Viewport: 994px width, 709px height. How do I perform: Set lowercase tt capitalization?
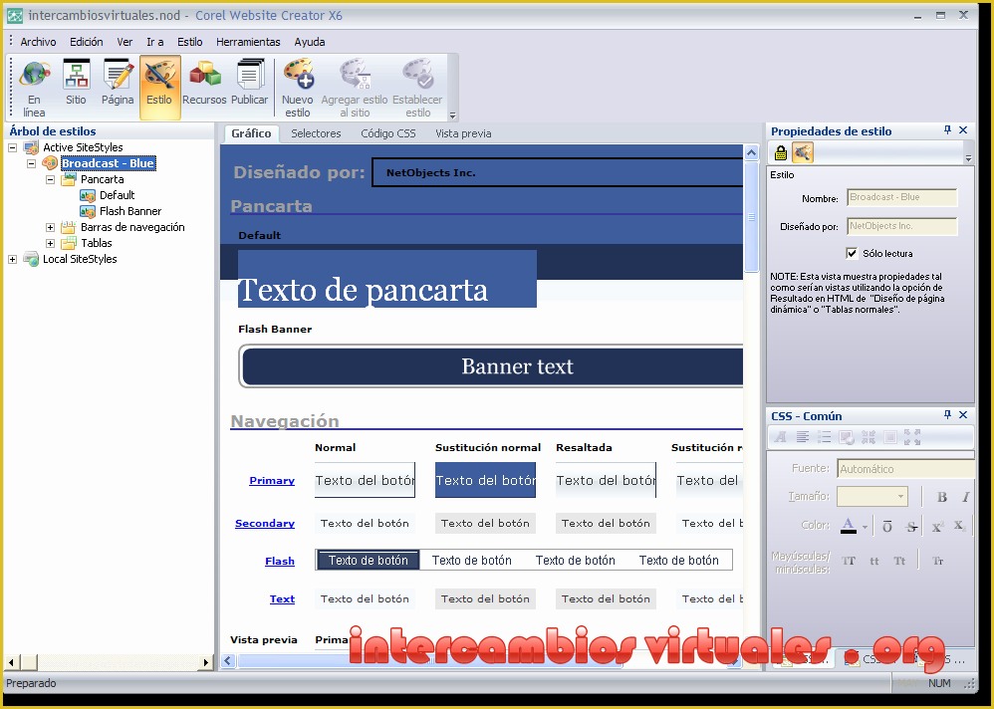pos(874,562)
